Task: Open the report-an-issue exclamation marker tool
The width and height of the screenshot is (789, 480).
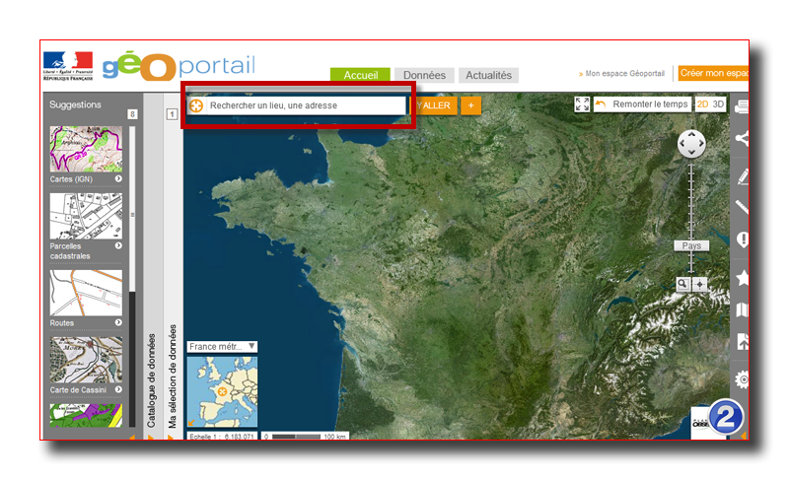Action: [743, 240]
